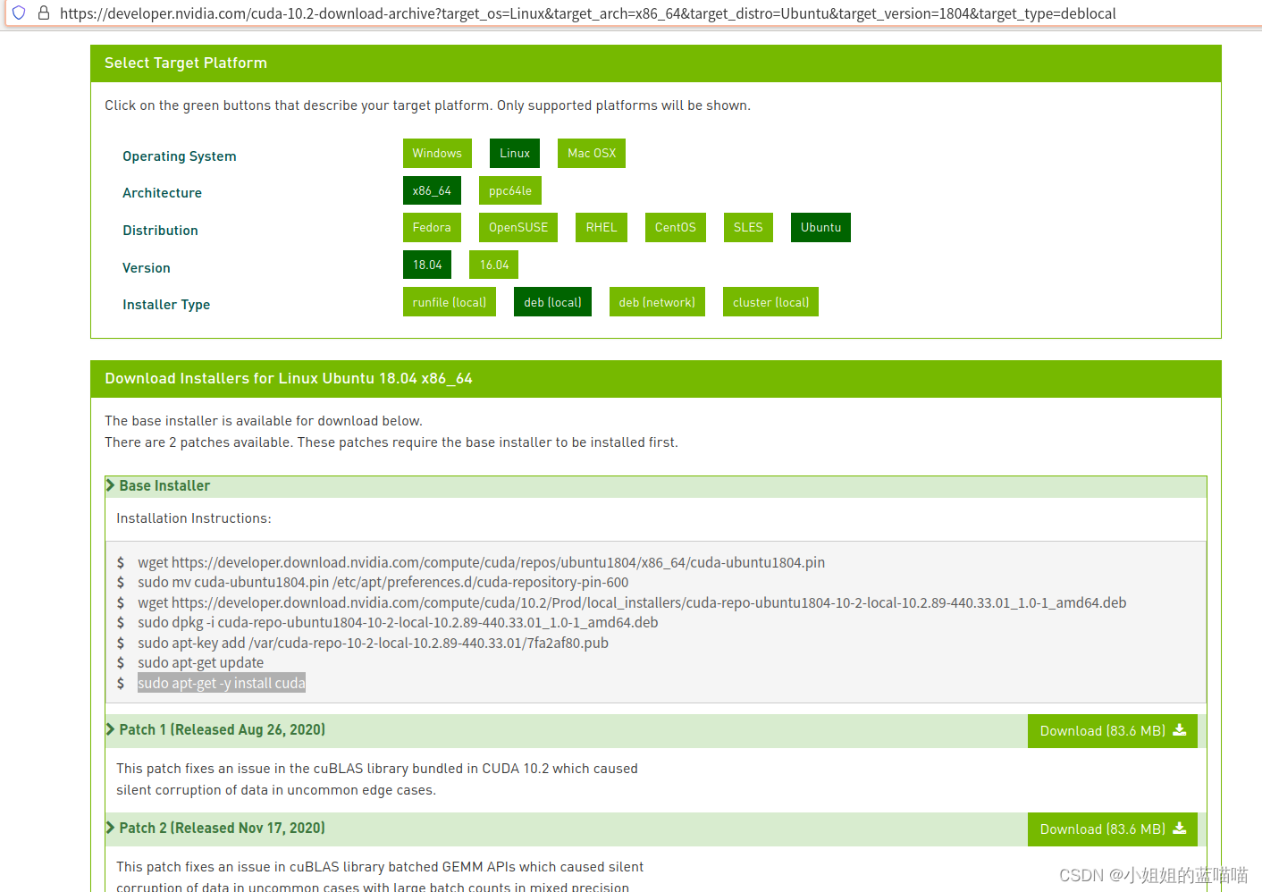Image resolution: width=1262 pixels, height=892 pixels.
Task: Select Fedora distribution
Action: point(432,227)
